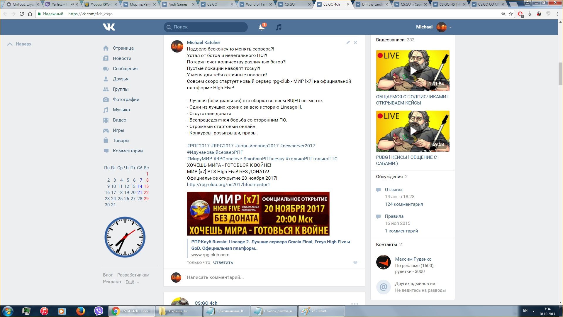Screen dimensions: 563x317
Task: Open the rpg-club.org contest link
Action: coord(228,185)
